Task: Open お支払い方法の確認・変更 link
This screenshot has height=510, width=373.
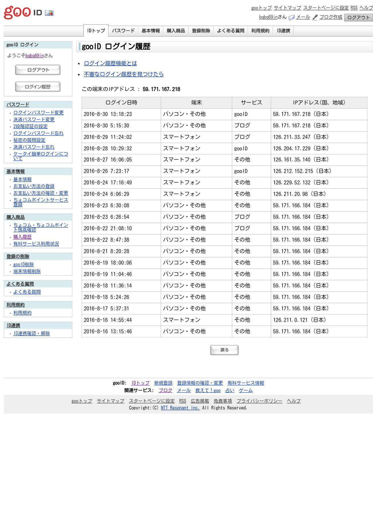Action: (41, 193)
